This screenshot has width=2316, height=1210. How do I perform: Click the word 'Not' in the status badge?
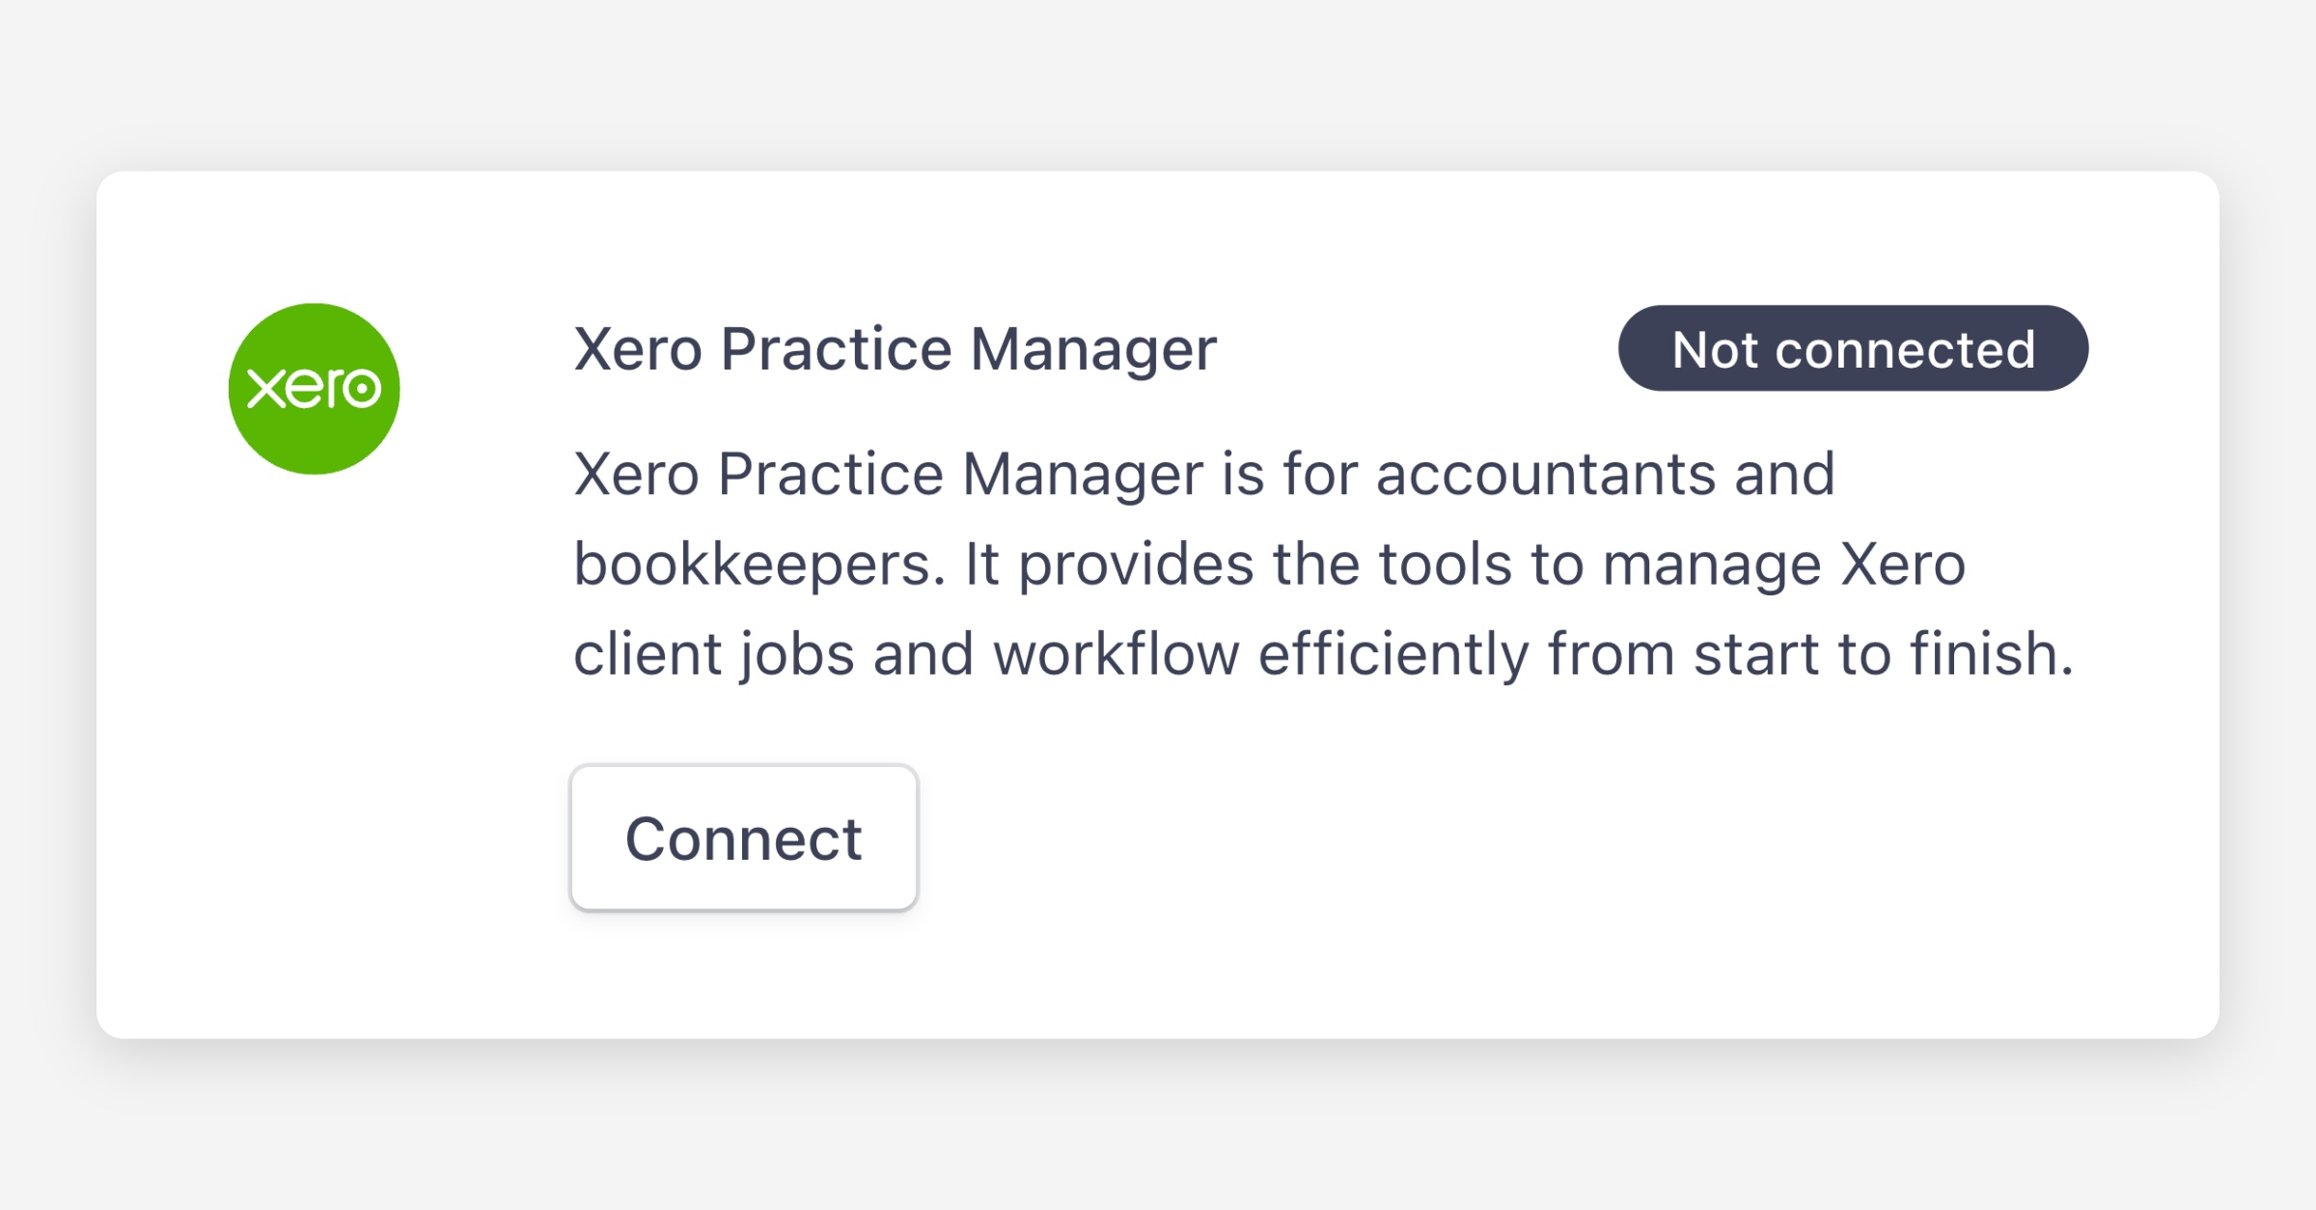point(1715,349)
